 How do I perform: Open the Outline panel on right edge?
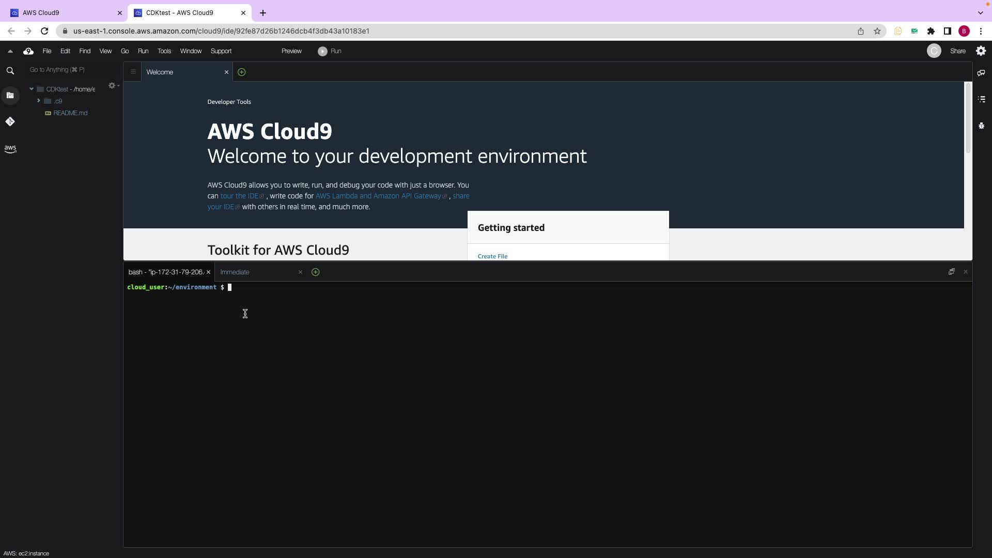pyautogui.click(x=981, y=99)
